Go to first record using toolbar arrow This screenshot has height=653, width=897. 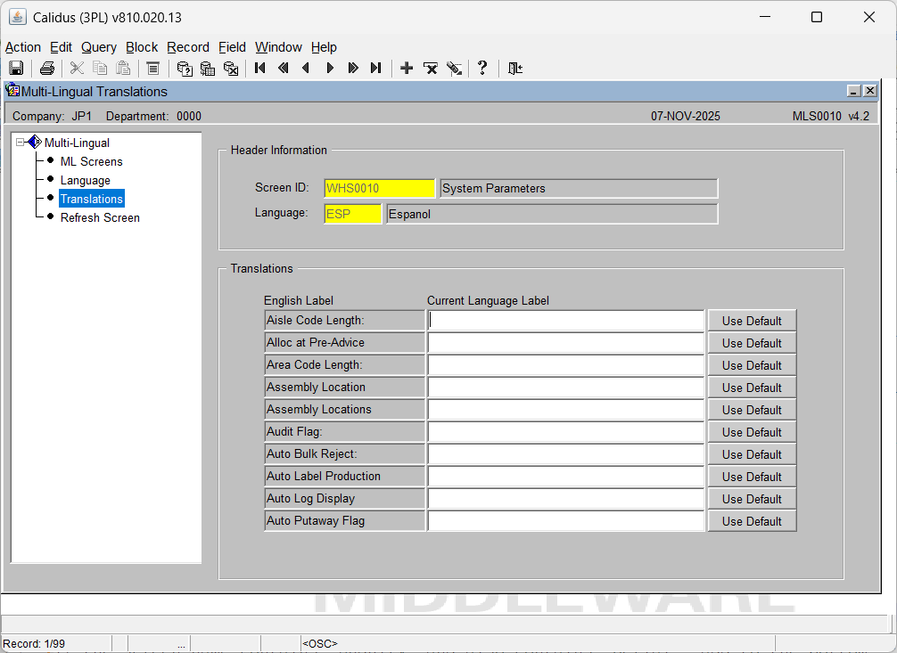(x=260, y=69)
